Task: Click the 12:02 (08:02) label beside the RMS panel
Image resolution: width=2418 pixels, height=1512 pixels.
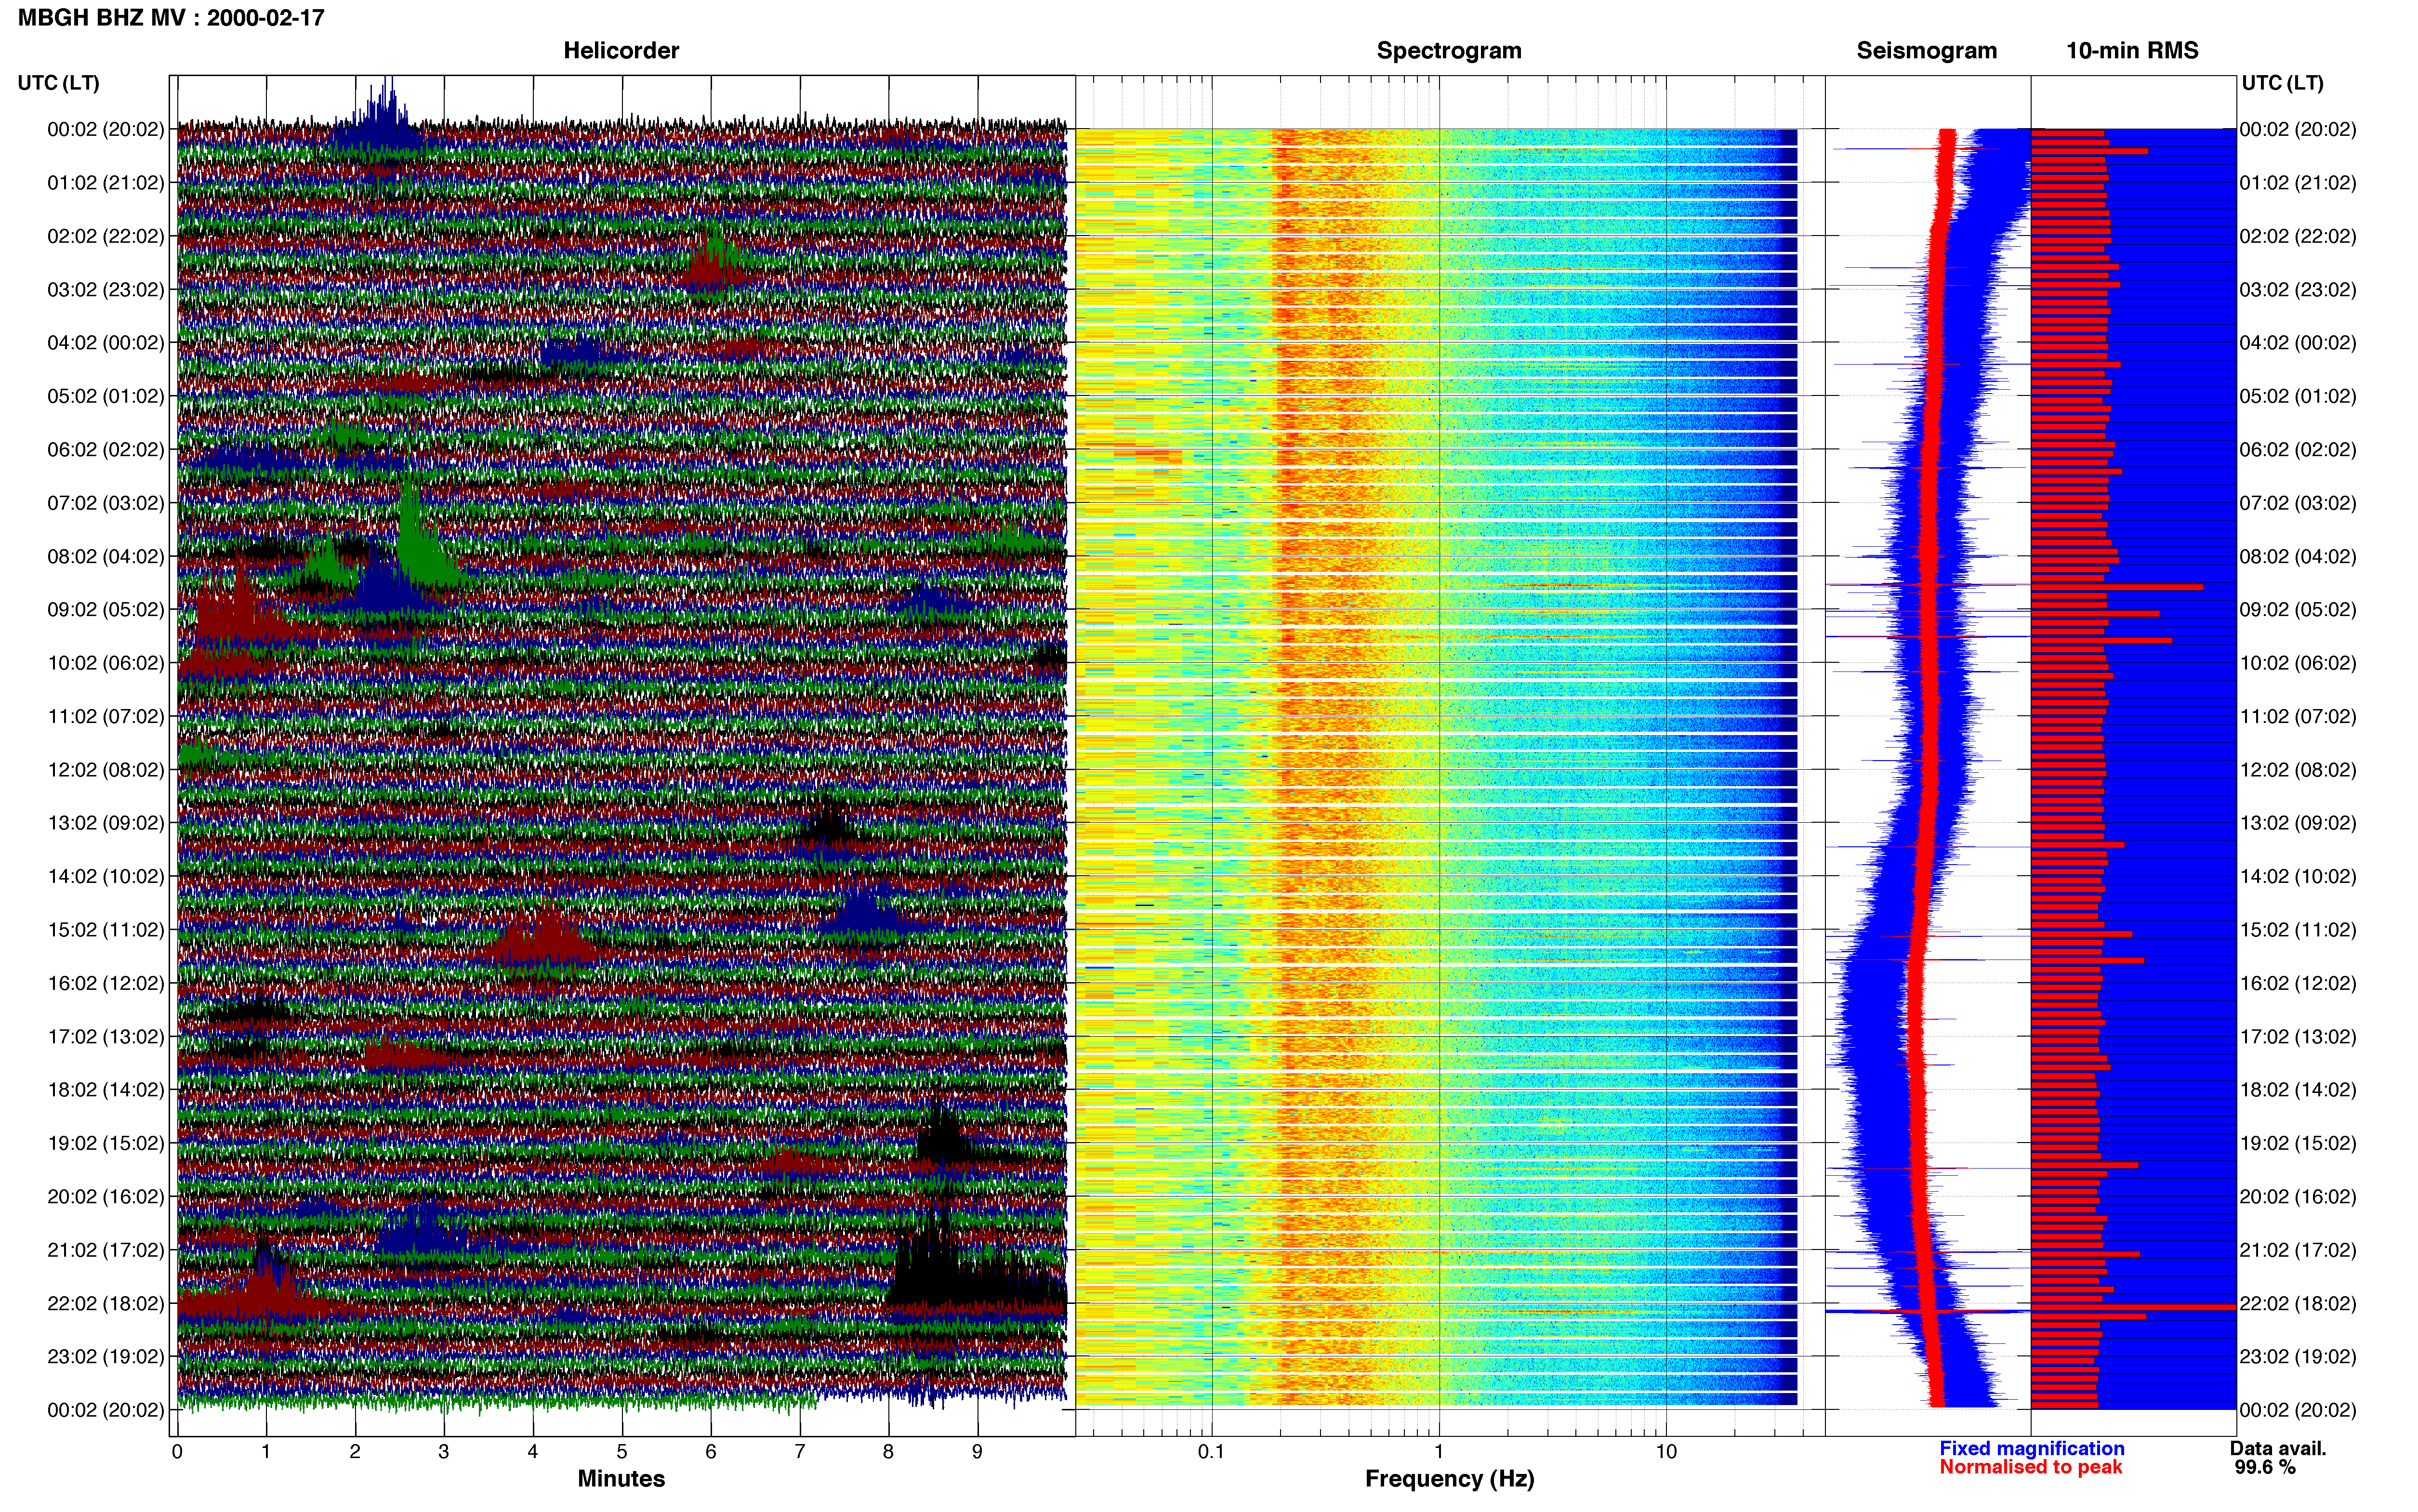Action: pyautogui.click(x=2298, y=770)
